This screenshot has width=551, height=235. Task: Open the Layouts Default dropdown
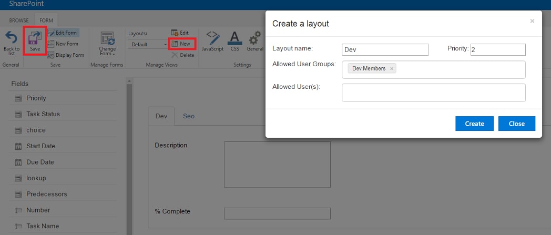148,45
